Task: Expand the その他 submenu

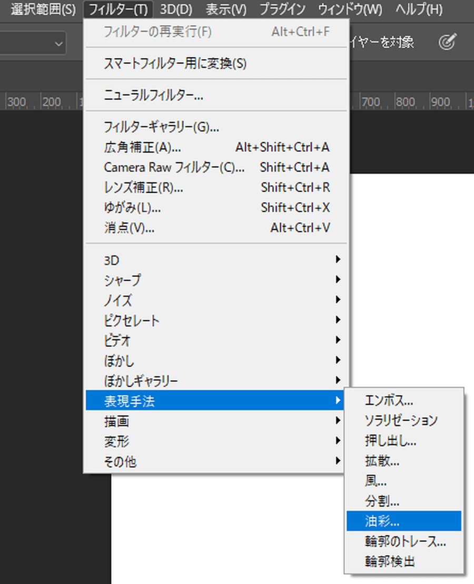Action: click(x=215, y=461)
